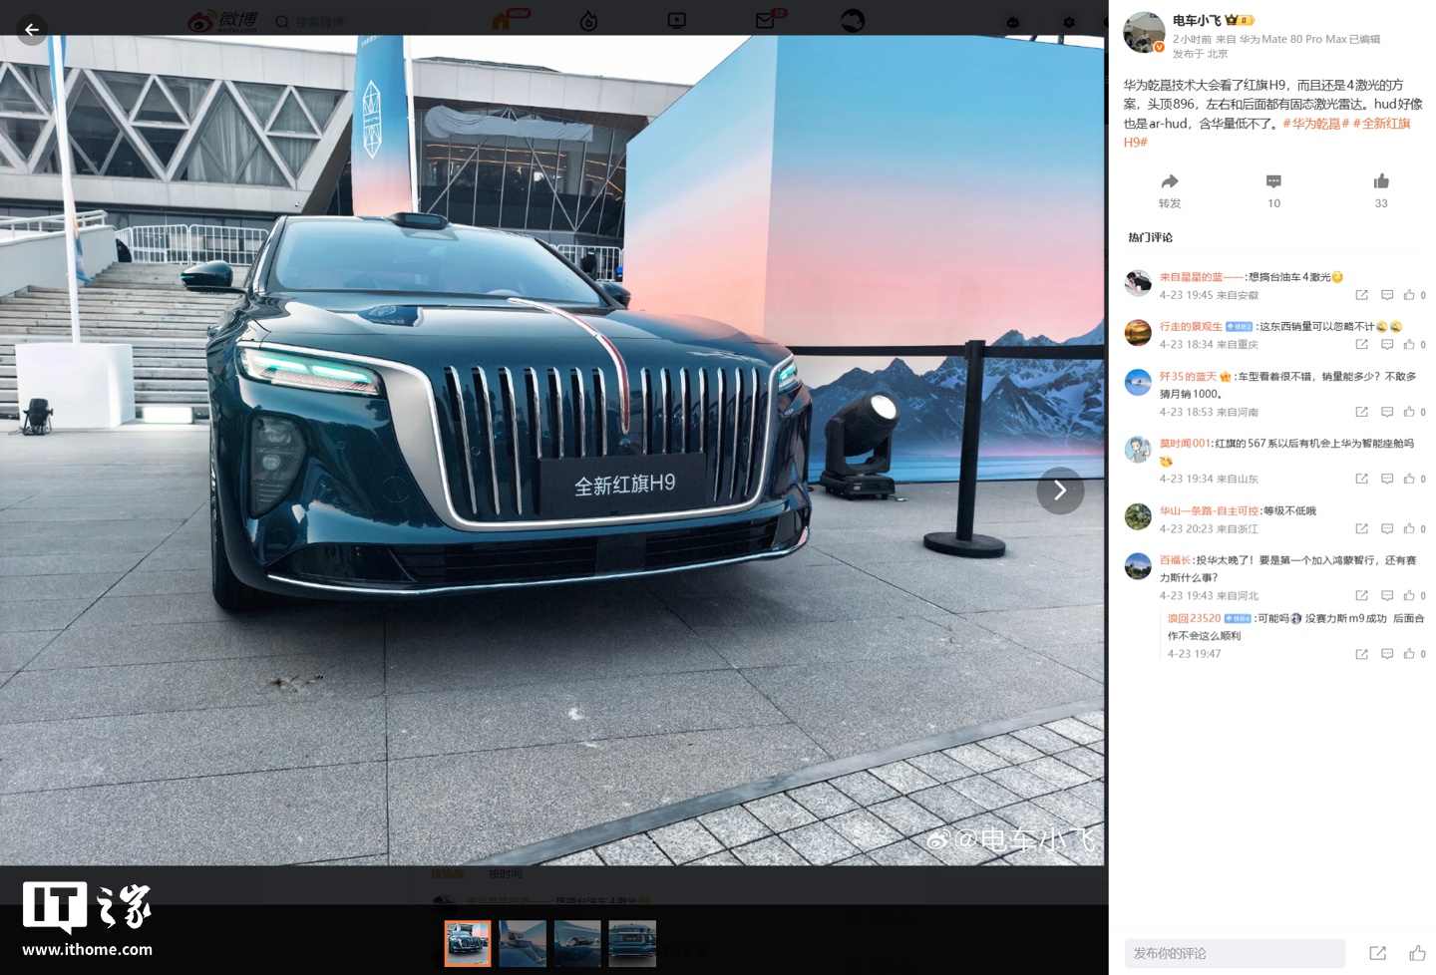Open the Weibo home tab icon

(x=502, y=21)
